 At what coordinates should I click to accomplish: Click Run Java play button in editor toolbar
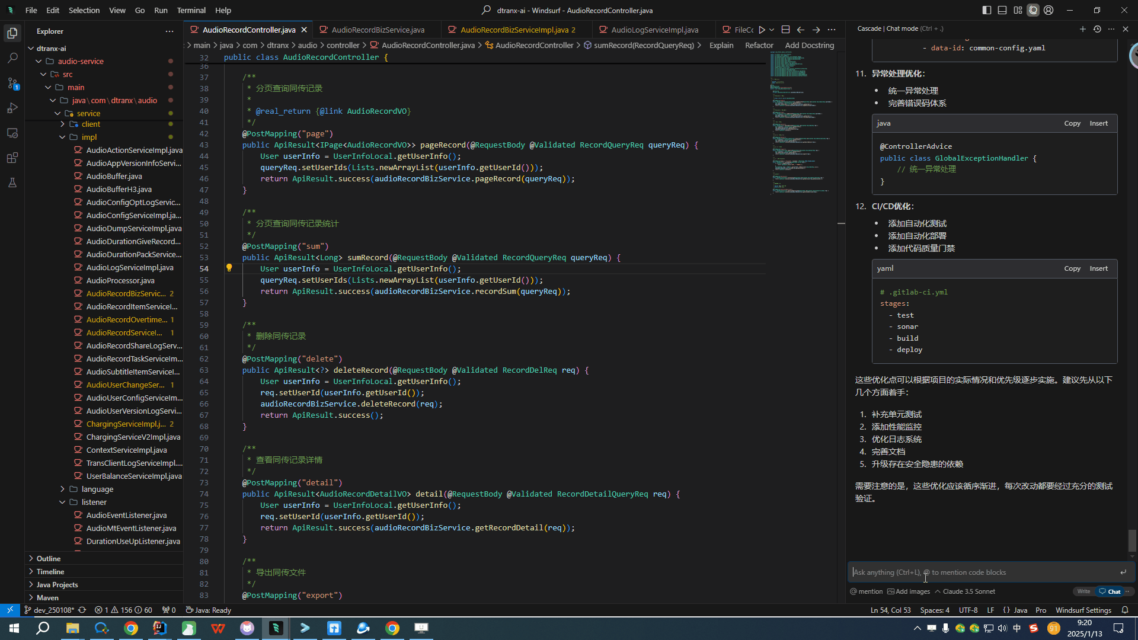pos(762,30)
